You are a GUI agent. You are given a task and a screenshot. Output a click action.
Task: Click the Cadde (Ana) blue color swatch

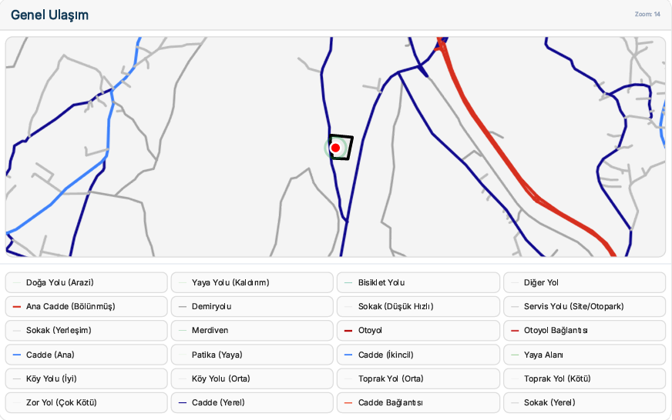coord(17,355)
